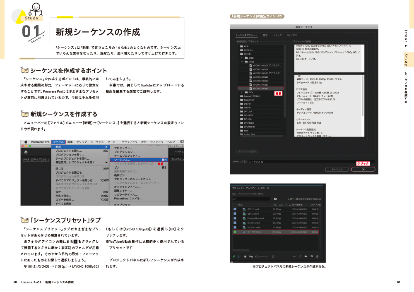
Task: Click the Apple menu icon in the menu bar
Action: coord(26,141)
